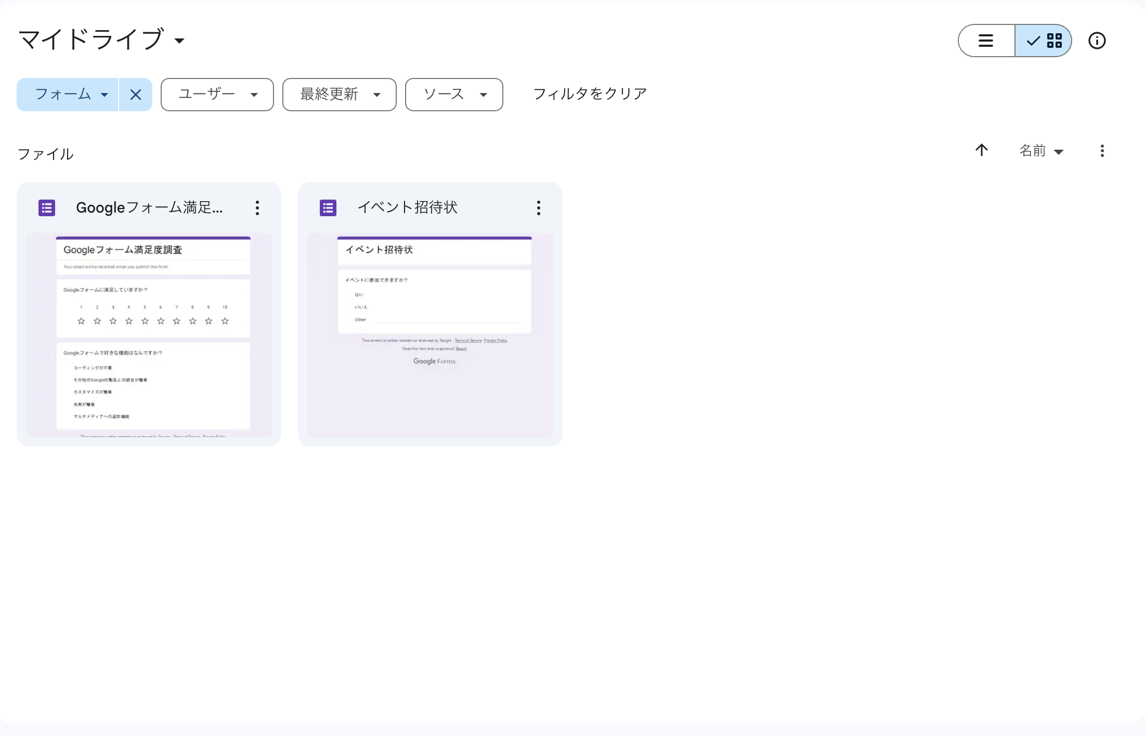The width and height of the screenshot is (1145, 736).
Task: Open more sort options menu
Action: pyautogui.click(x=1102, y=151)
